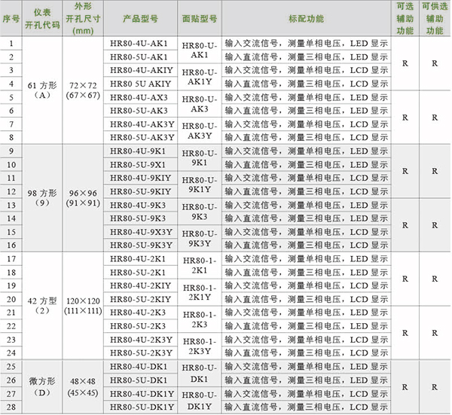Click the 61方形 (A) cell
This screenshot has height=415, width=452.
click(x=42, y=90)
